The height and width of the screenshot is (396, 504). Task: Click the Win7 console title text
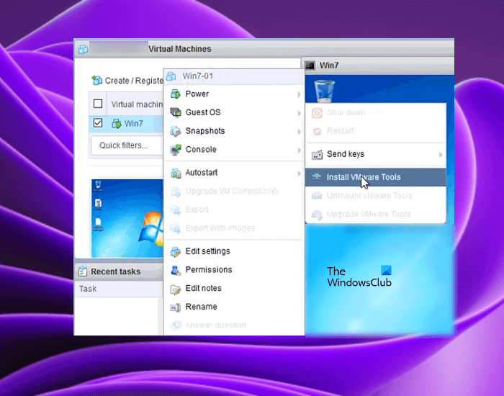point(329,66)
